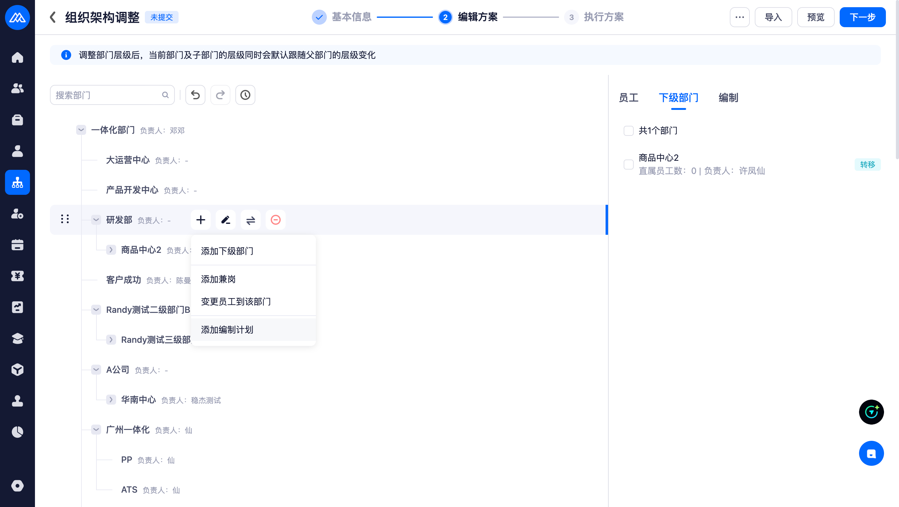Click the 转移 link for 商品中心2
The image size is (899, 507).
coord(867,164)
